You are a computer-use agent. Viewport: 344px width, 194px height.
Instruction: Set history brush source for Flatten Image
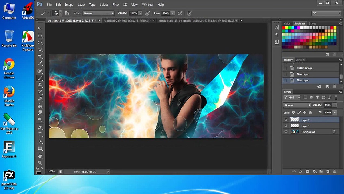tap(285, 68)
